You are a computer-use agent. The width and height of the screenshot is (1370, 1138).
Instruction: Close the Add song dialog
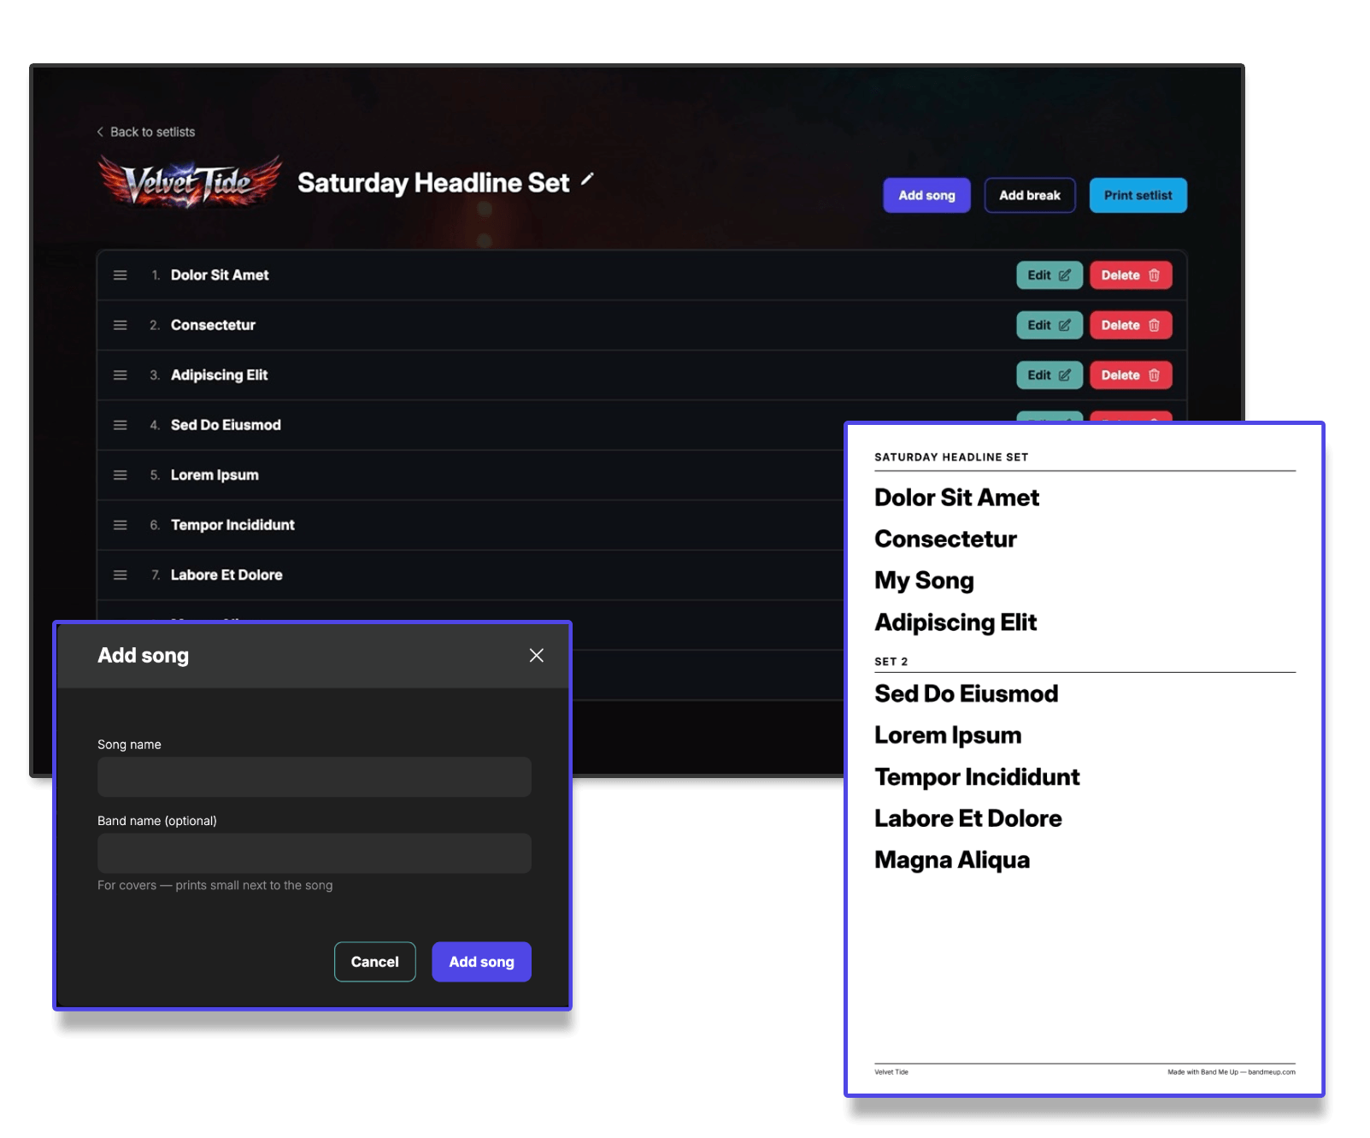(x=536, y=655)
